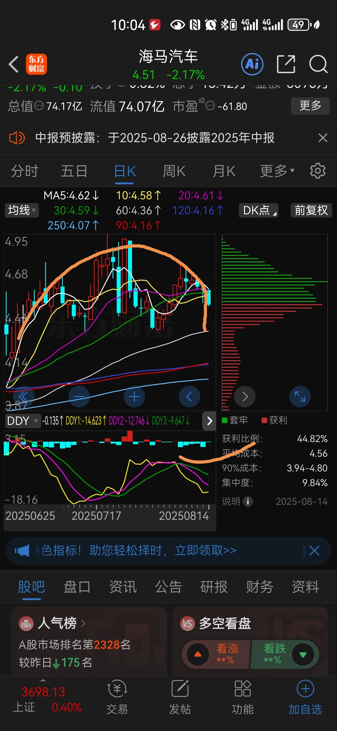
Task: Open 交易 in bottom bar
Action: tap(117, 698)
